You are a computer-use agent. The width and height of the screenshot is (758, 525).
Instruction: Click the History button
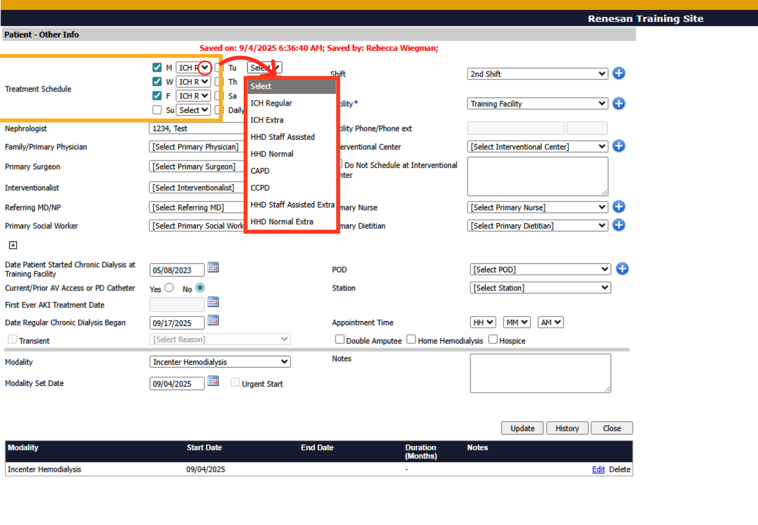[x=567, y=428]
